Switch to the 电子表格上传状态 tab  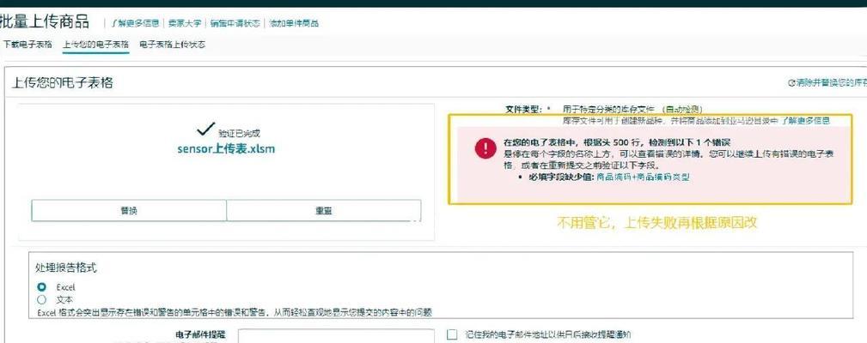[173, 45]
